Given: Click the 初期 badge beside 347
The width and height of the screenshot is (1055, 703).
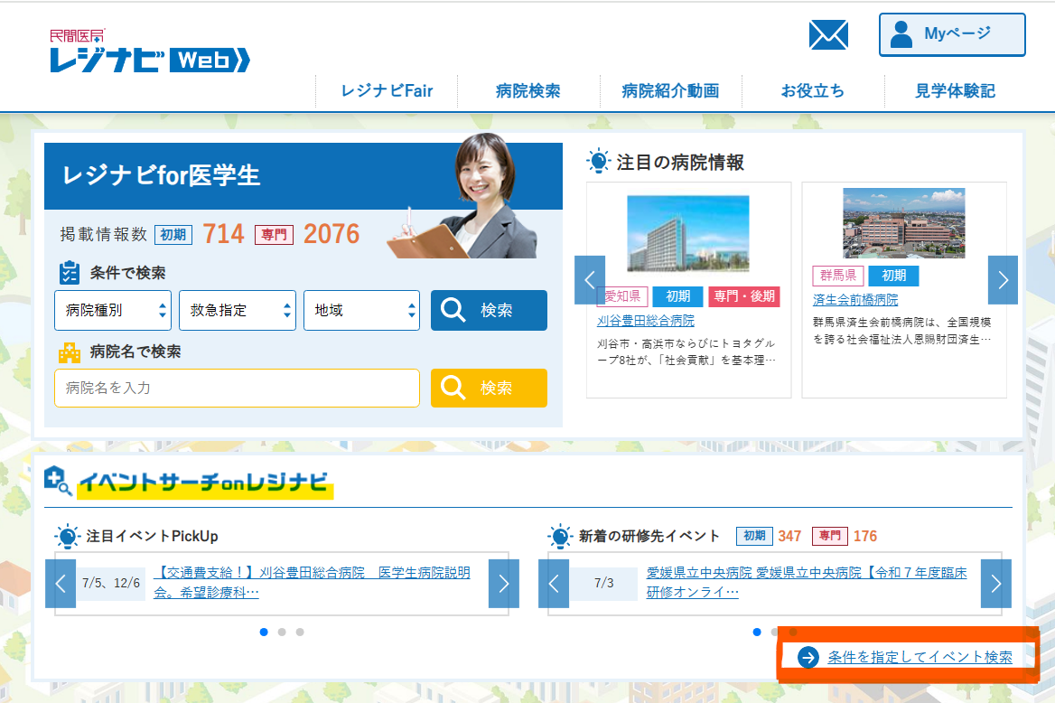Looking at the screenshot, I should [754, 536].
